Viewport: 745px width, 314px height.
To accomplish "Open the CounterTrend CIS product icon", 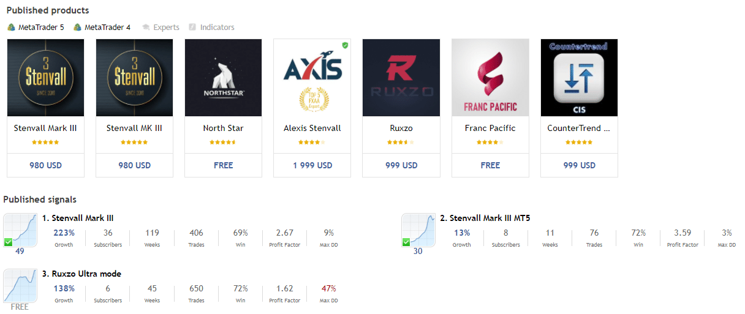I will [x=579, y=78].
